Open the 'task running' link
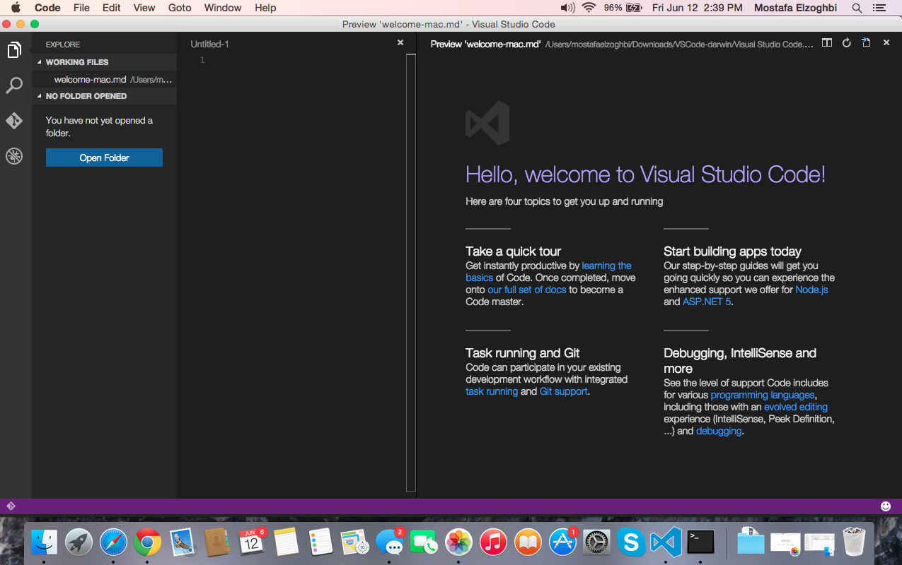Screen dimensions: 902x565 pyautogui.click(x=492, y=391)
